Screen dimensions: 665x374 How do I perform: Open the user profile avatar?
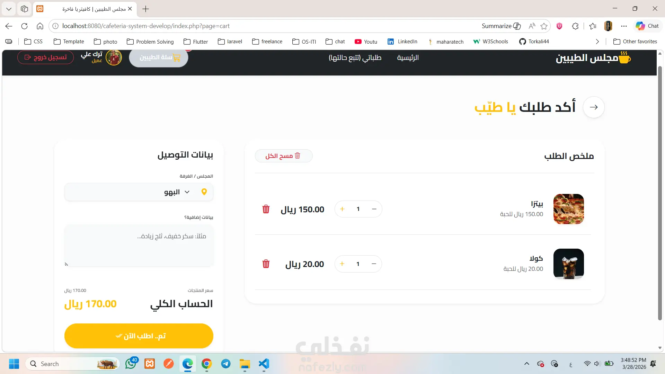pos(114,58)
